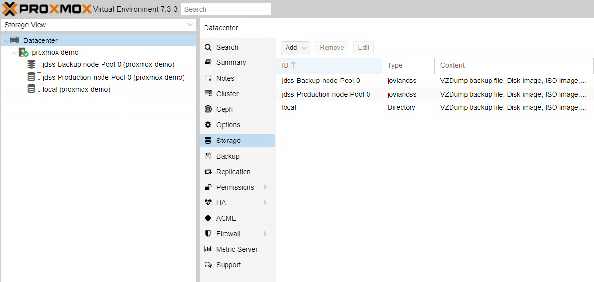The height and width of the screenshot is (282, 594).
Task: Sort by the Content column header
Action: pos(514,65)
